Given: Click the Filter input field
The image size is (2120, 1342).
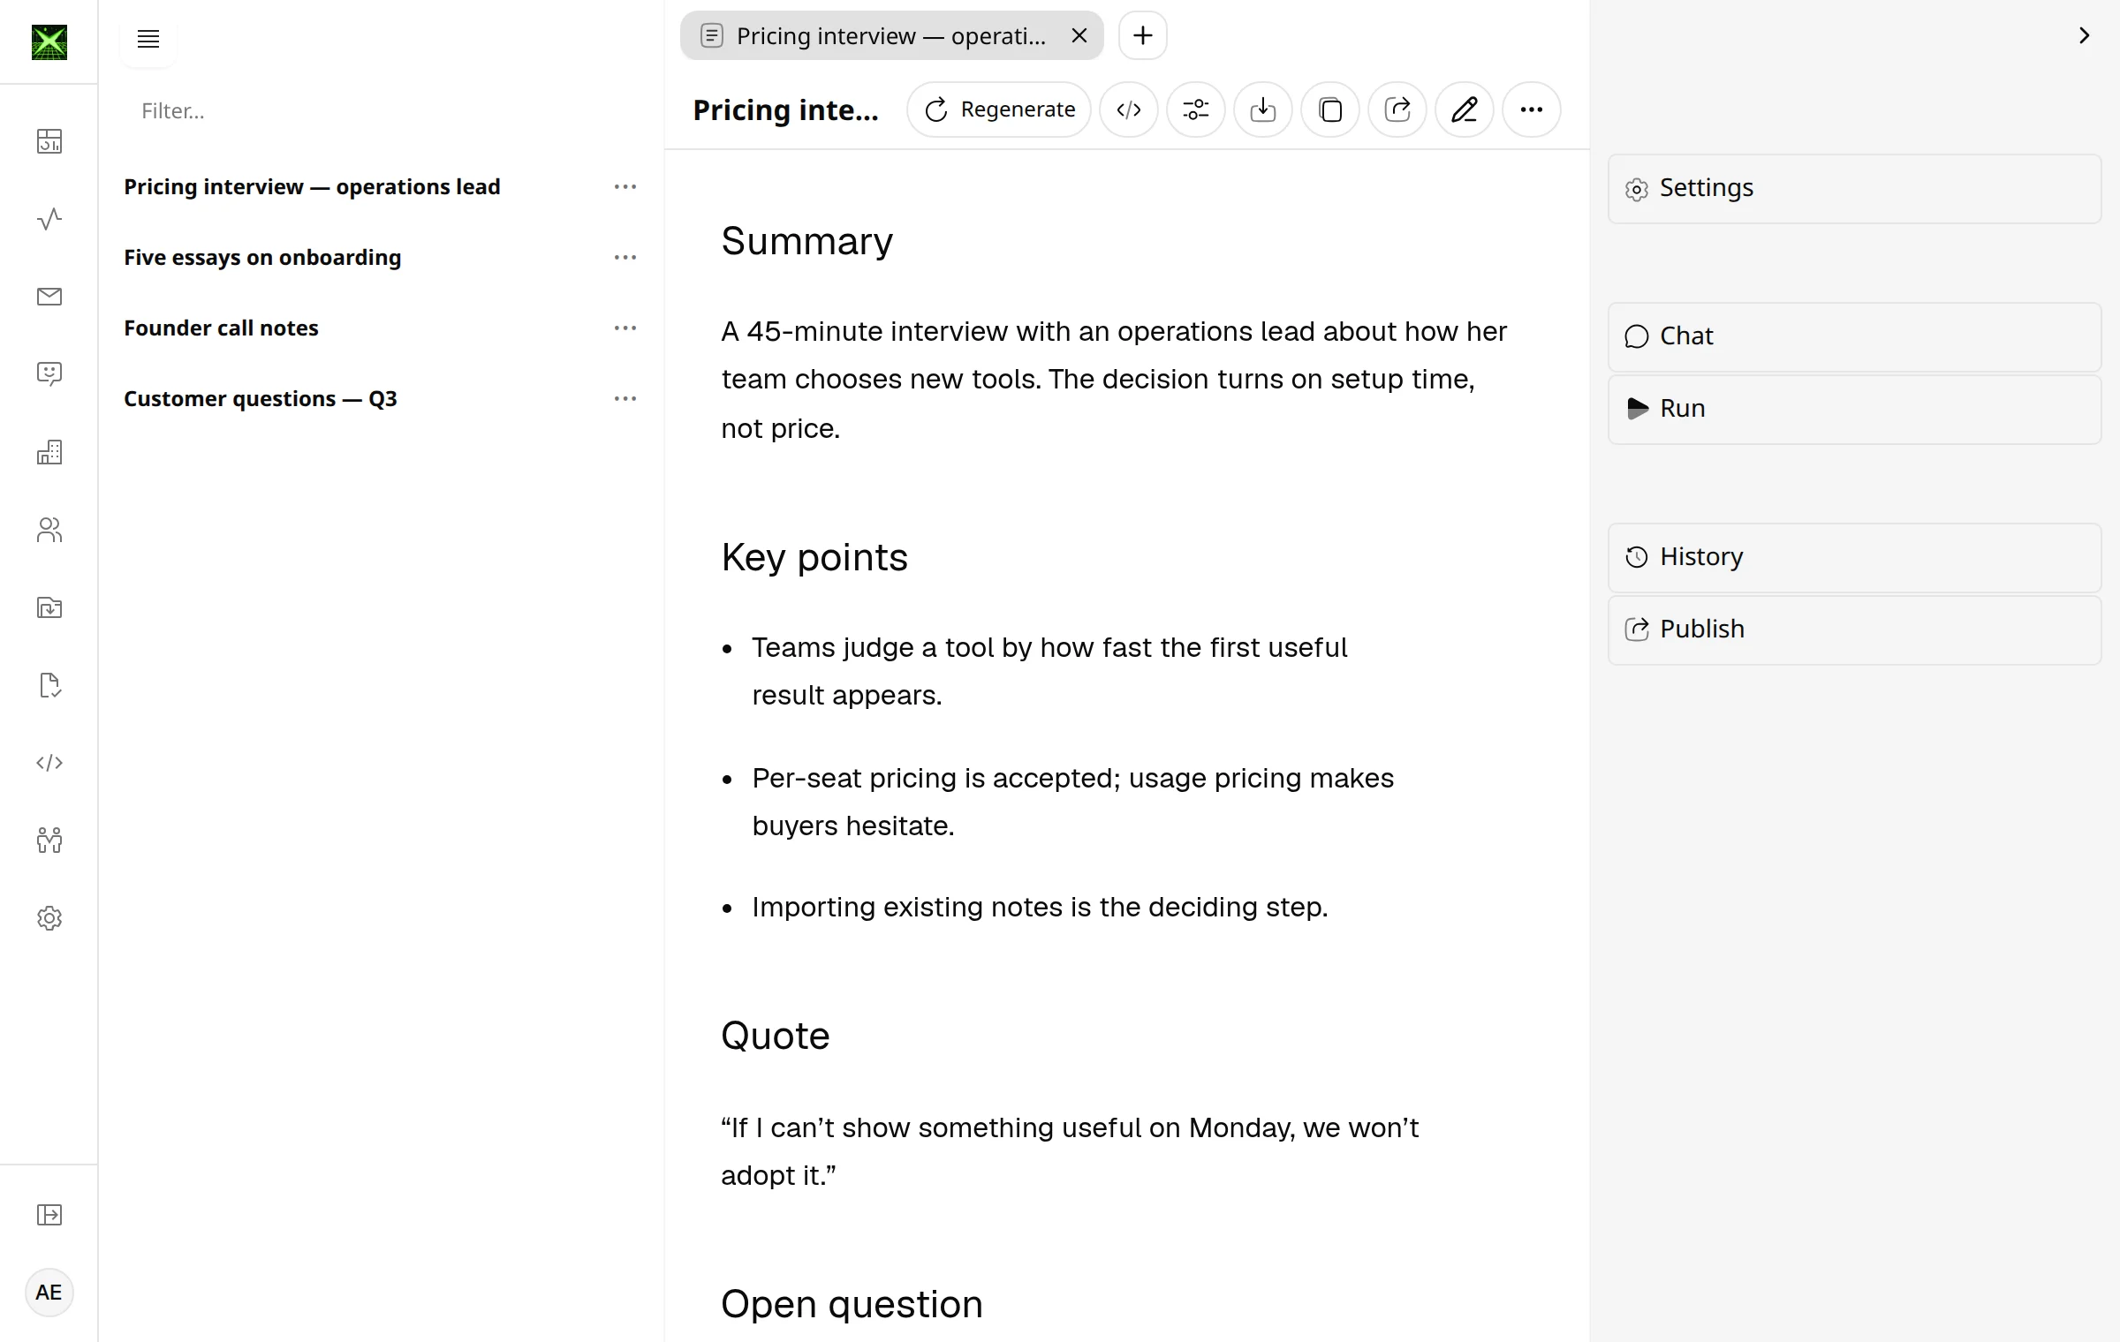Looking at the screenshot, I should [x=380, y=111].
